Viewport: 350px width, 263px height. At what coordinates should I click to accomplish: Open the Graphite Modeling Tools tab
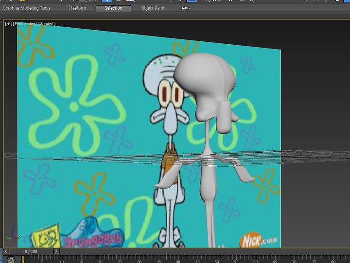pyautogui.click(x=26, y=8)
